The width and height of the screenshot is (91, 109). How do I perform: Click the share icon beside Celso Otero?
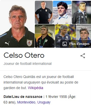[x=83, y=56]
